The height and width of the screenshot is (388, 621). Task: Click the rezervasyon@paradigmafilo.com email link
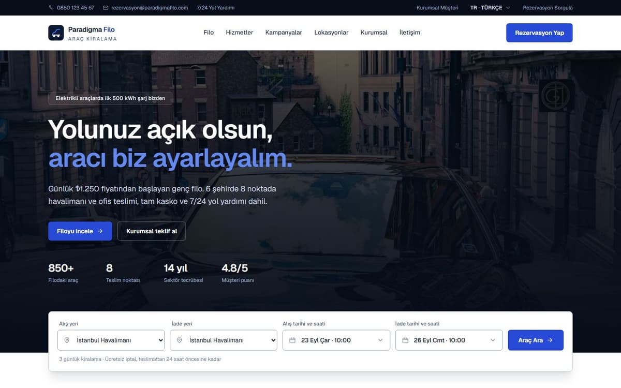click(x=145, y=8)
